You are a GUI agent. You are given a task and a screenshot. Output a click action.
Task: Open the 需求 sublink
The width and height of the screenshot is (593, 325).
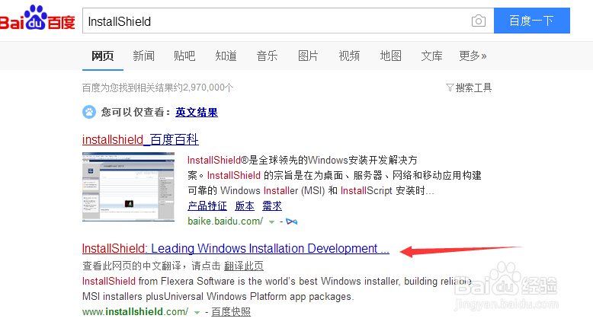[272, 206]
